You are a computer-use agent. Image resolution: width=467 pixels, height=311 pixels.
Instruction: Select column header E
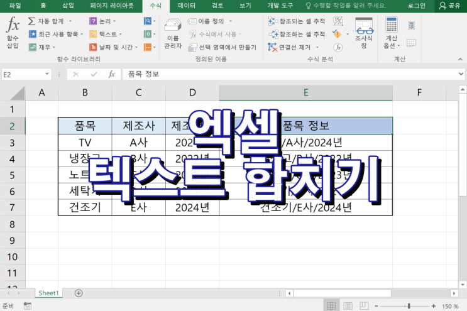(x=306, y=93)
